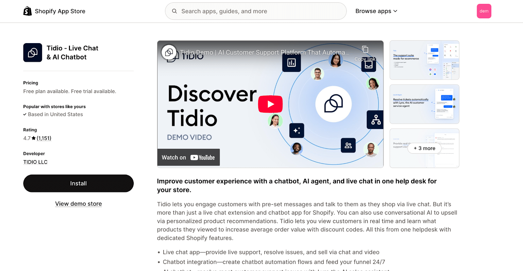Expand the Browse apps dropdown

376,11
